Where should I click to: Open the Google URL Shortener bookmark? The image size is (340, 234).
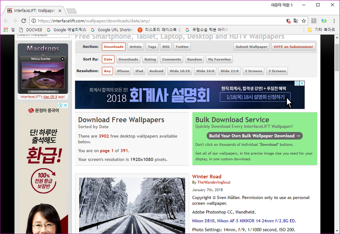(x=112, y=30)
